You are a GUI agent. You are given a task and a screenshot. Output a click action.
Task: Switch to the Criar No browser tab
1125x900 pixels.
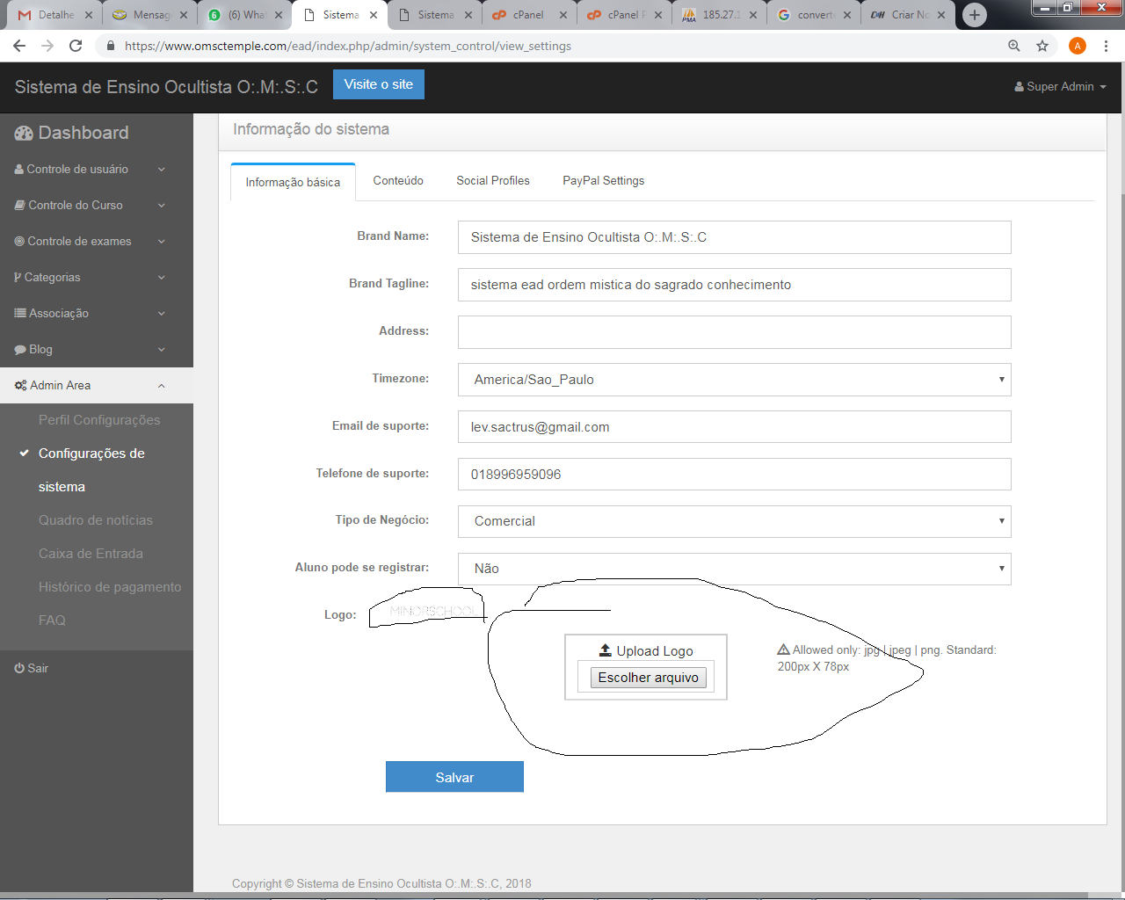point(909,15)
